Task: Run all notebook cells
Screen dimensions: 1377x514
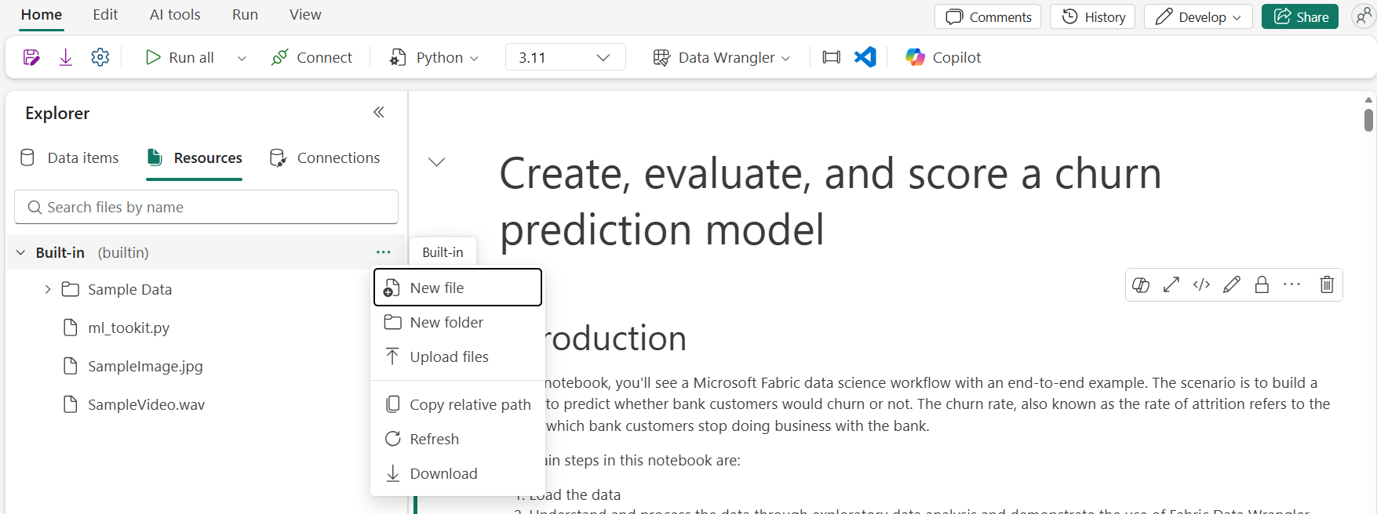Action: pos(180,56)
